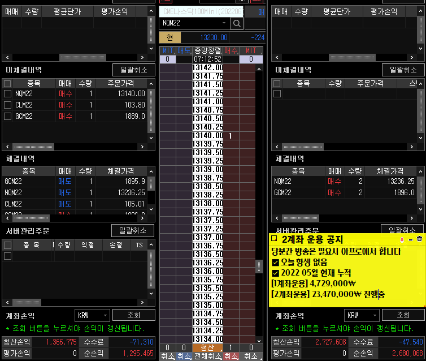
Task: Click up arrow of left 미체결내역 table scrollbar
Action: (x=151, y=84)
